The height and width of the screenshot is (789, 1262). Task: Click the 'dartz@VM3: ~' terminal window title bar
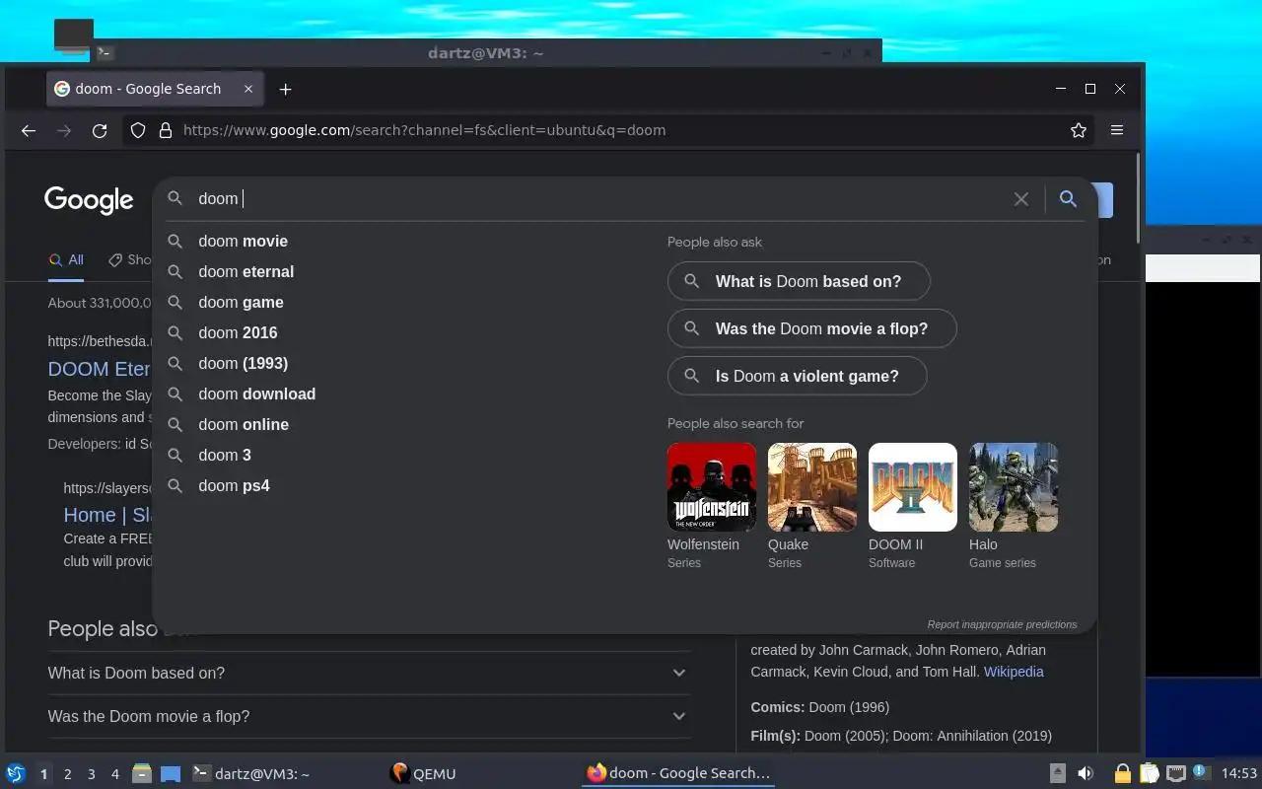pos(485,52)
